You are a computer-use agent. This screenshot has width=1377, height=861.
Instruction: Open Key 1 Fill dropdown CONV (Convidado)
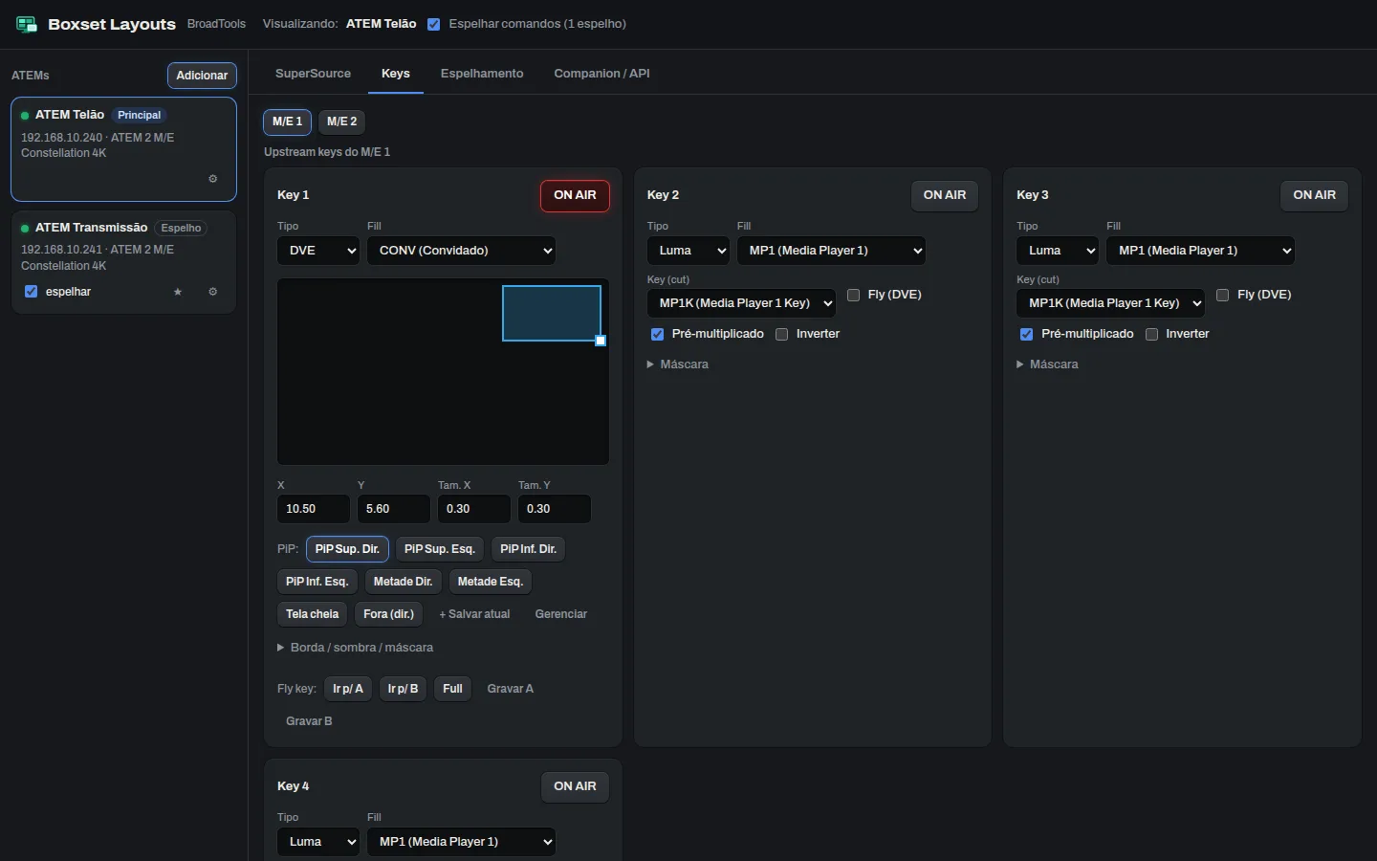[462, 251]
